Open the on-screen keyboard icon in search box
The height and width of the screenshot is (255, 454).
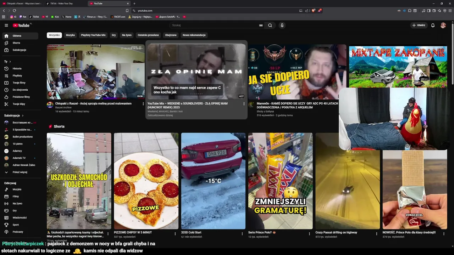(261, 25)
